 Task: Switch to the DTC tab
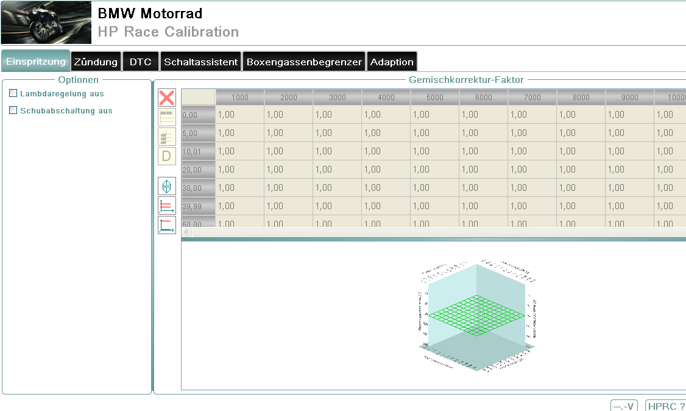141,62
